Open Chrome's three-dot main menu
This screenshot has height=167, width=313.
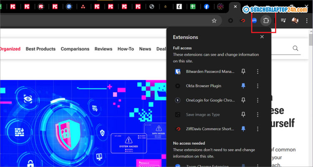pyautogui.click(x=307, y=20)
